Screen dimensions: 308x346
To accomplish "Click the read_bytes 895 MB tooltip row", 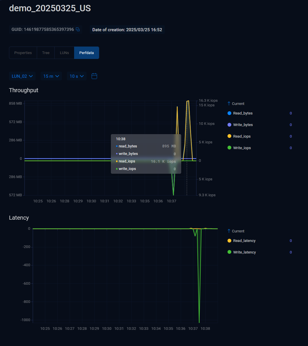I will click(146, 146).
